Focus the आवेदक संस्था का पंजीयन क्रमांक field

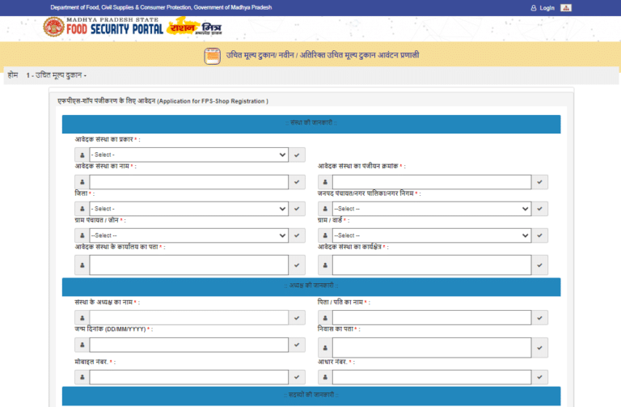(432, 182)
